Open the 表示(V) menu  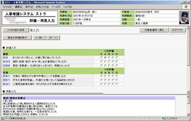[29, 7]
